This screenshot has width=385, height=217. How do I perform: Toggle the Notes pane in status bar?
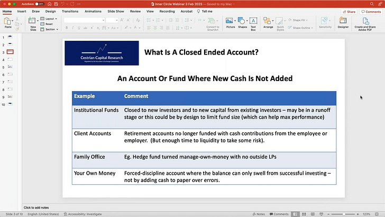(x=259, y=214)
